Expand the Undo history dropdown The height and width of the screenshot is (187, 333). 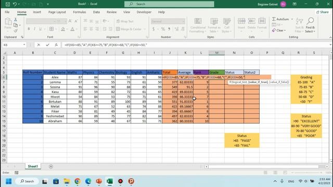coord(19,4)
